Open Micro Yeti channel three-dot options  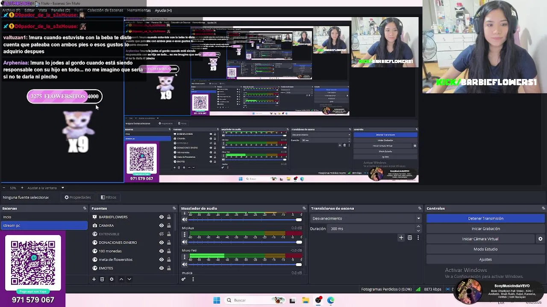point(185,257)
